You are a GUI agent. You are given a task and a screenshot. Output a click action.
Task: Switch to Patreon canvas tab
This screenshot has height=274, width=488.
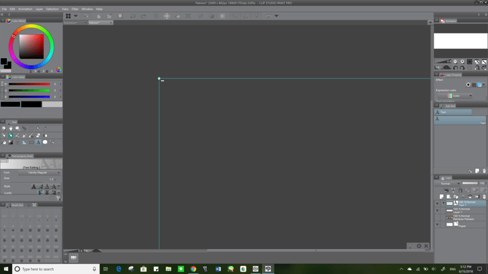click(100, 23)
